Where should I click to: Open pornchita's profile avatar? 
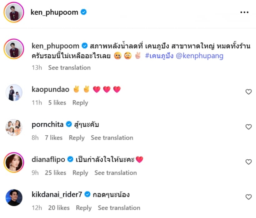(x=14, y=127)
